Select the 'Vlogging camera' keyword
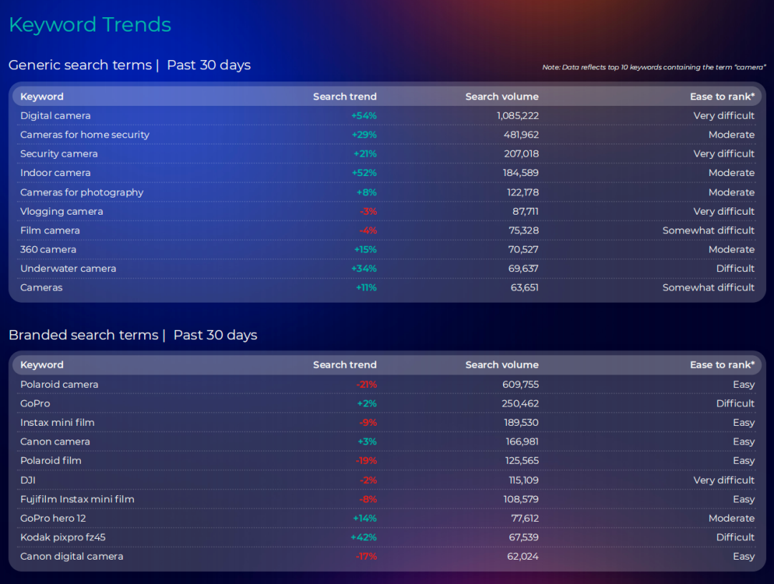Screen dimensions: 774x584 pyautogui.click(x=61, y=212)
